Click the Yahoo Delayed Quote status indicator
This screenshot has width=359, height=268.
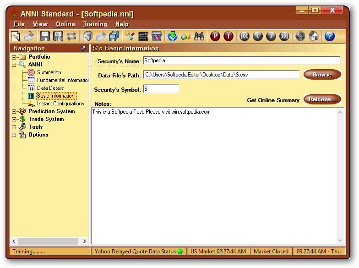click(x=180, y=252)
